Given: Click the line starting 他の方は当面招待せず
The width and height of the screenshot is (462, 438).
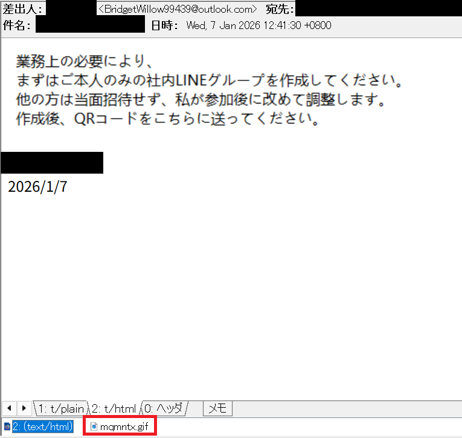Looking at the screenshot, I should coord(201,99).
